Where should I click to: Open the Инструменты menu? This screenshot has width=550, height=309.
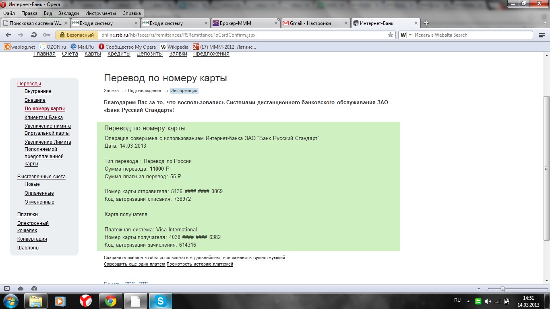[x=101, y=13]
